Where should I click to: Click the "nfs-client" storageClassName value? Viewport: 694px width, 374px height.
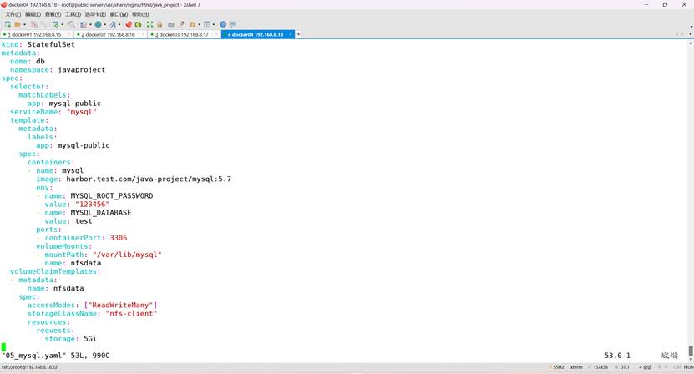click(x=131, y=313)
